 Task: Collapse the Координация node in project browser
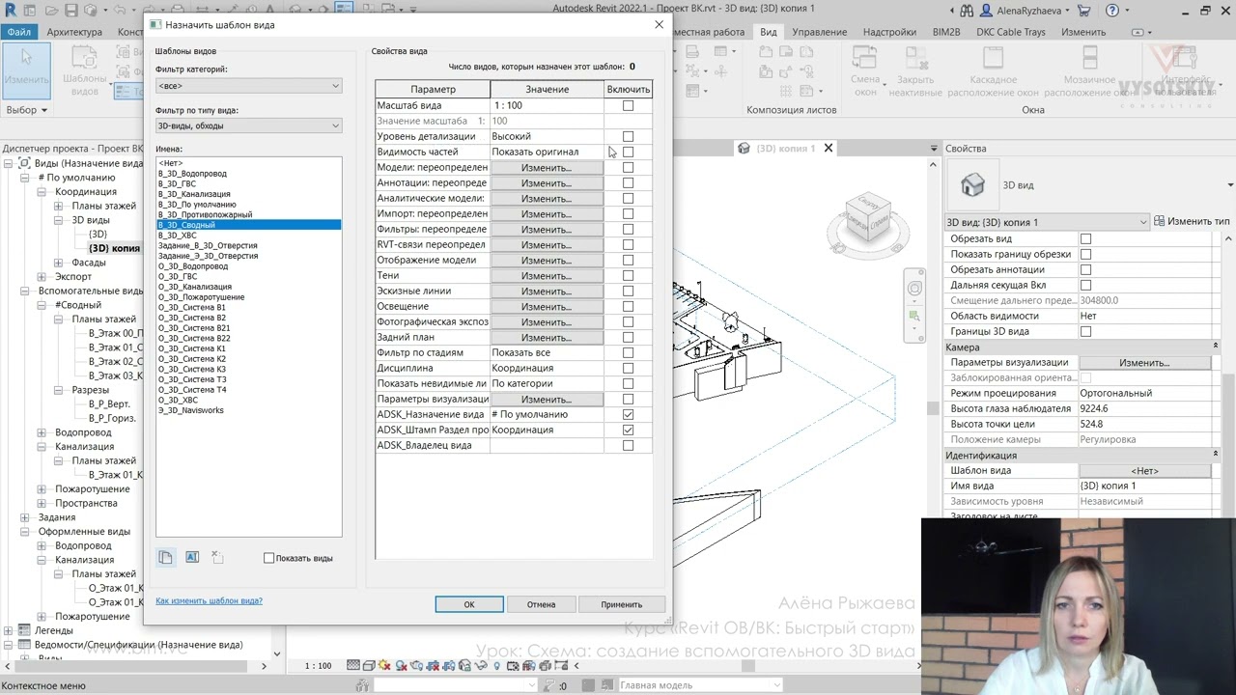pos(42,192)
